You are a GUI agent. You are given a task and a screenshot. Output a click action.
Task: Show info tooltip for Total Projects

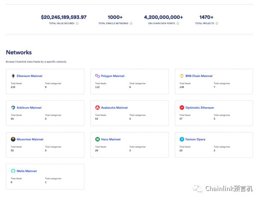pyautogui.click(x=217, y=23)
